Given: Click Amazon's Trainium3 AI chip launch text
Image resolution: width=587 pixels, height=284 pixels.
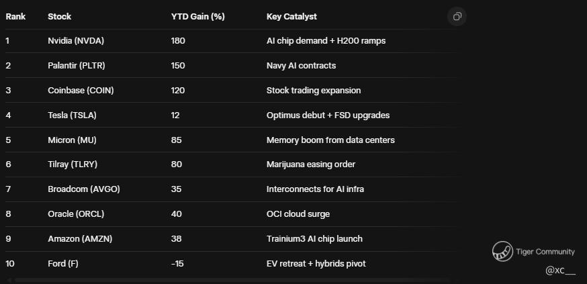Looking at the screenshot, I should click(x=314, y=239).
